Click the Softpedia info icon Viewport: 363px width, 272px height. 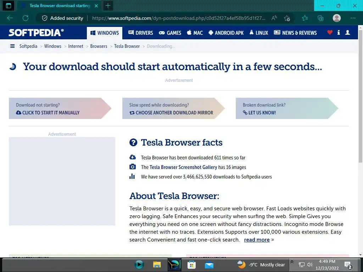pyautogui.click(x=339, y=32)
